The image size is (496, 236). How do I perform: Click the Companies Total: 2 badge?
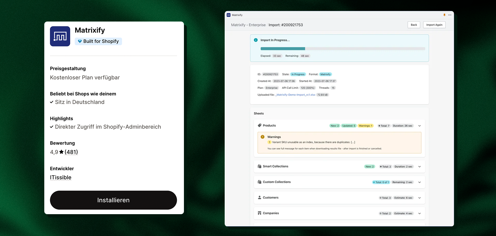tap(385, 214)
